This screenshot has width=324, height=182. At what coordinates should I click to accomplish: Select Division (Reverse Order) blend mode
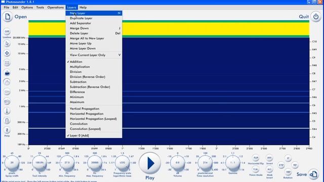[94, 77]
